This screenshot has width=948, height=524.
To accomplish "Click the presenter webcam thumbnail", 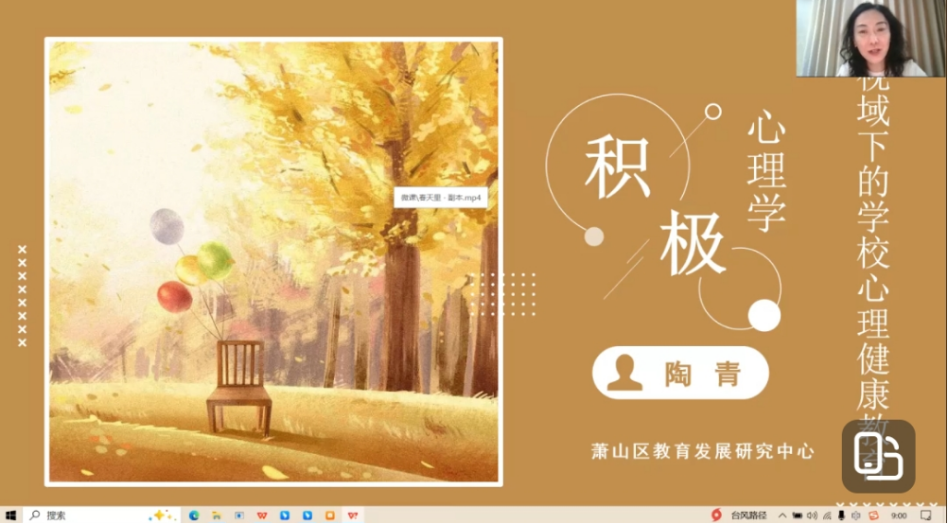I will pos(870,39).
